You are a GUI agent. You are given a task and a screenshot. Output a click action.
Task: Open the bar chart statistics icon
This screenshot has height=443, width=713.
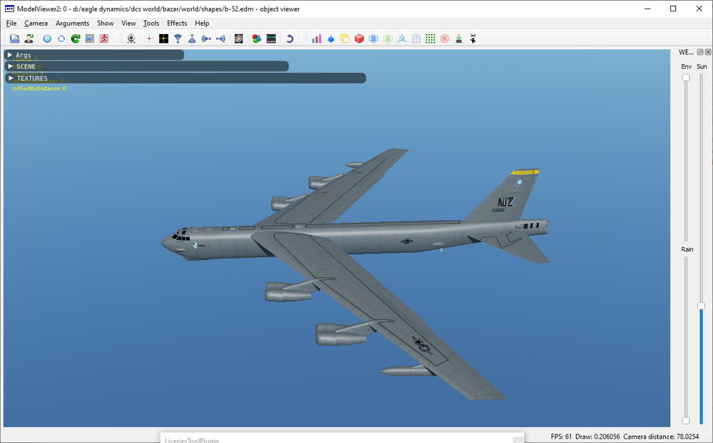pos(317,38)
